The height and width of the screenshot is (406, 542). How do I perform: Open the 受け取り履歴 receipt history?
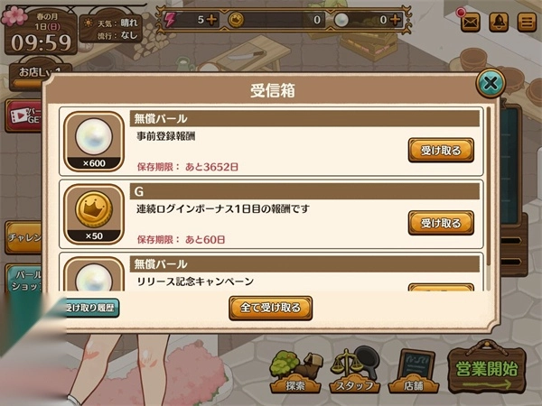91,308
